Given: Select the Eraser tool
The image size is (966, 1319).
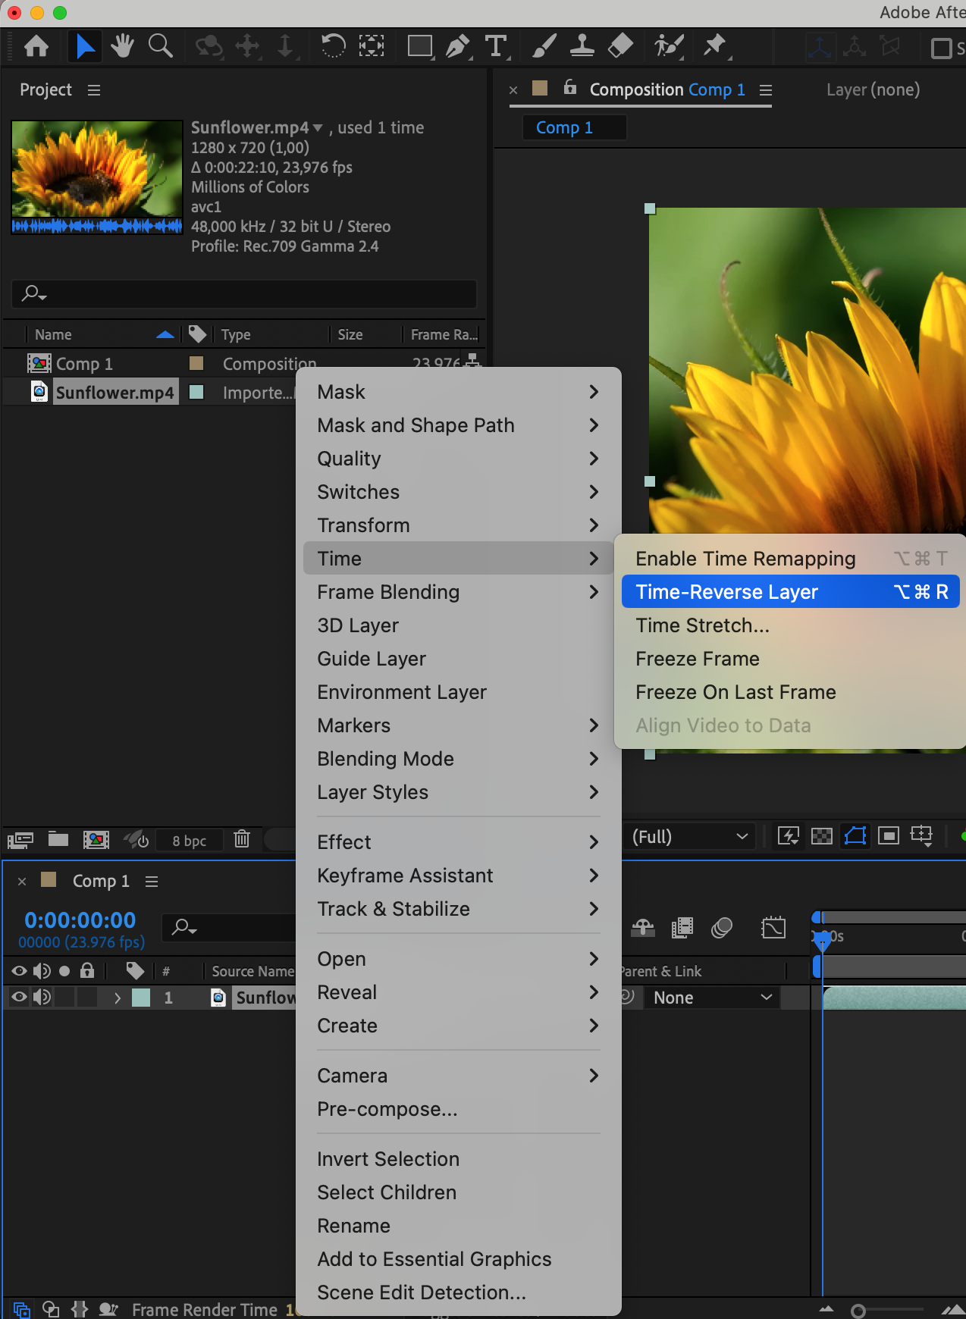Looking at the screenshot, I should [x=620, y=46].
